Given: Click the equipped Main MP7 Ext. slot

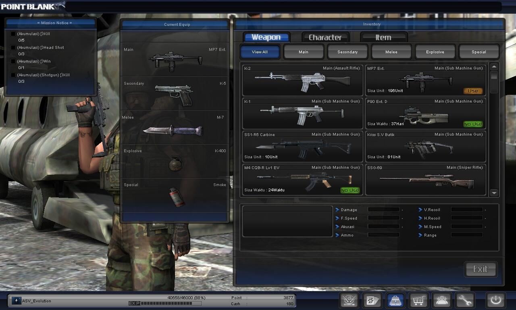Looking at the screenshot, I should [x=175, y=60].
